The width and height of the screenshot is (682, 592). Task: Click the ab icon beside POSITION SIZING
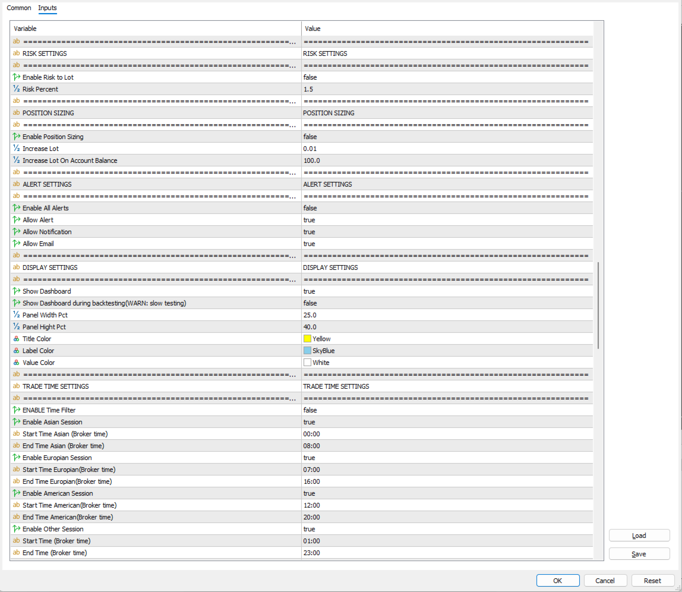pyautogui.click(x=17, y=113)
